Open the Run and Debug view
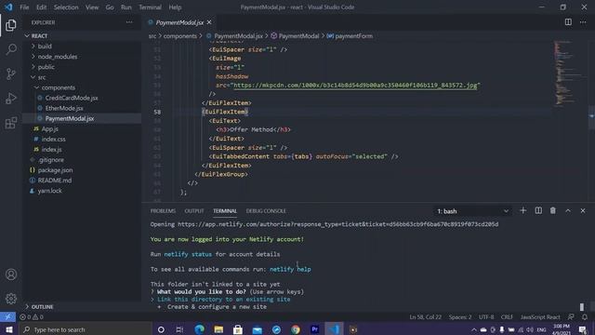The height and width of the screenshot is (335, 595). 11,98
